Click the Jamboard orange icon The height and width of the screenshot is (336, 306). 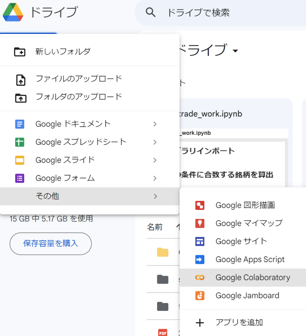[x=200, y=296]
